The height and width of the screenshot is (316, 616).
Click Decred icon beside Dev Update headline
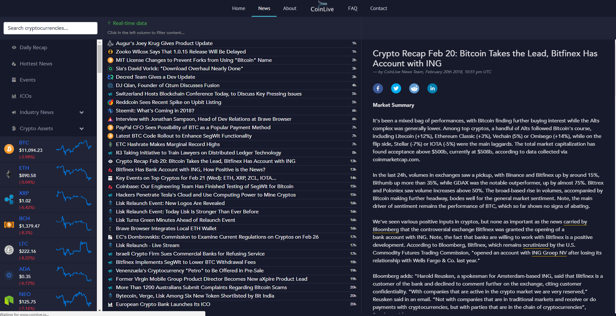[110, 77]
